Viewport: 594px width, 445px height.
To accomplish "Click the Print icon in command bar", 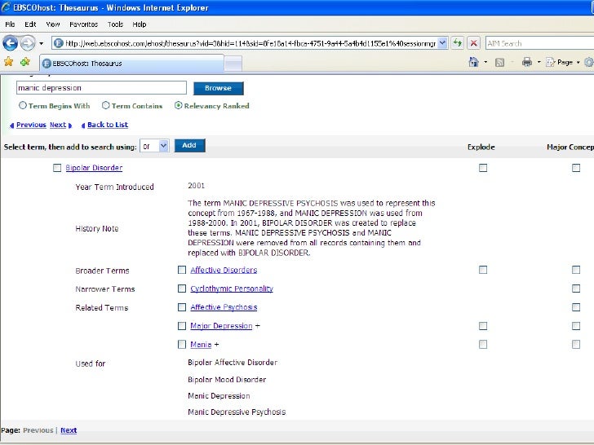I will [527, 62].
